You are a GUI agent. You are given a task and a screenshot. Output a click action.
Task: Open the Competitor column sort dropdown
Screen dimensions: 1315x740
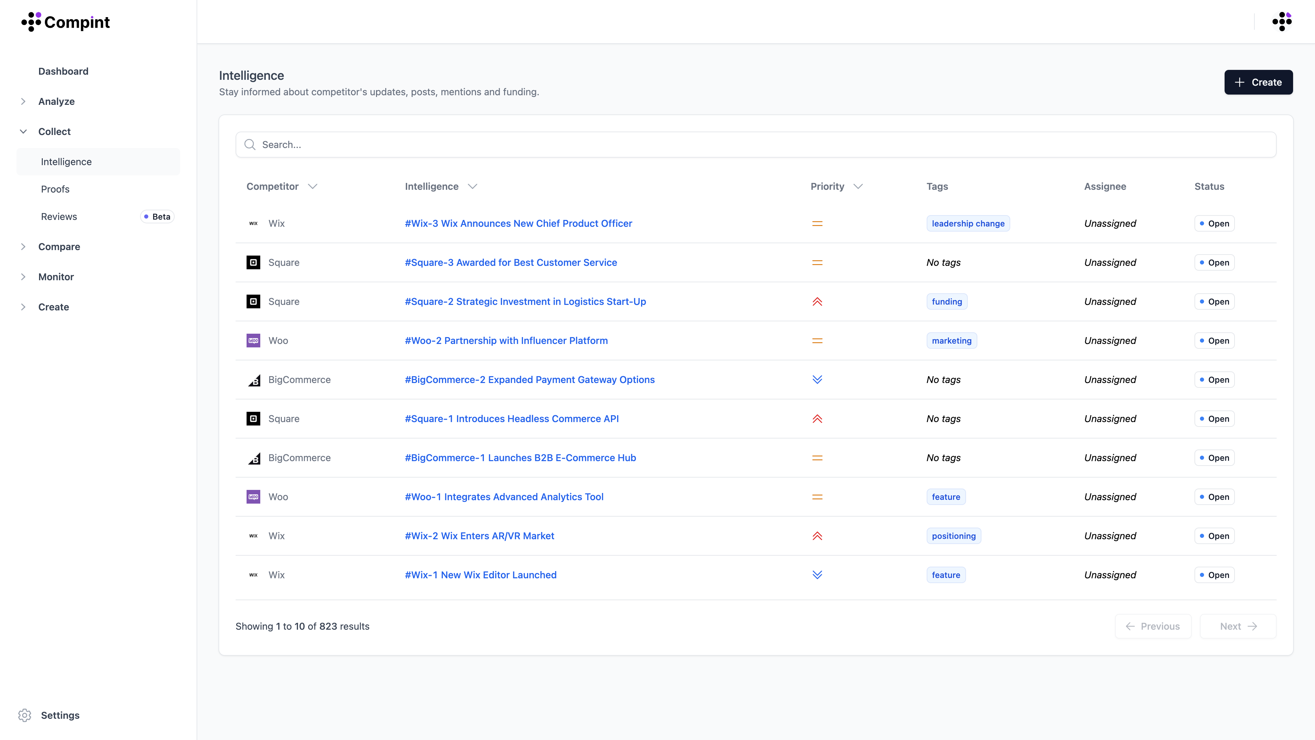click(x=312, y=186)
